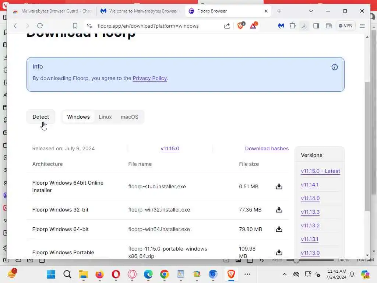Click the Detect button

click(x=40, y=117)
